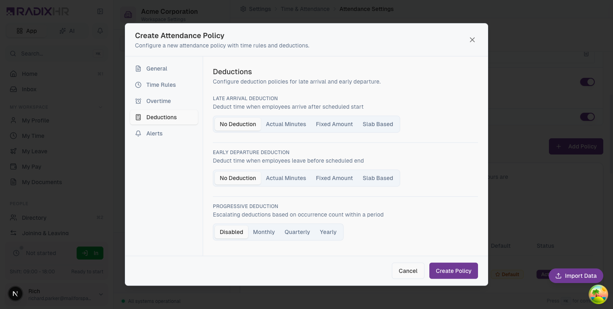Screen dimensions: 613x309
Task: Select the Deductions section
Action: click(164, 117)
